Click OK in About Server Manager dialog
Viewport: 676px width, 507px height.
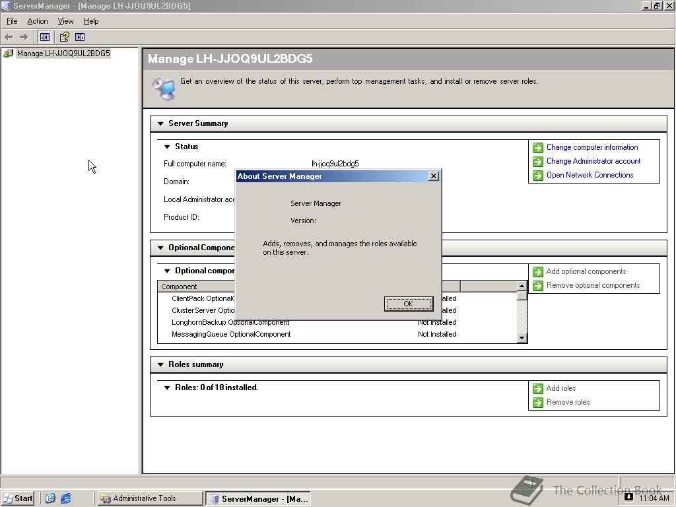[x=408, y=304]
